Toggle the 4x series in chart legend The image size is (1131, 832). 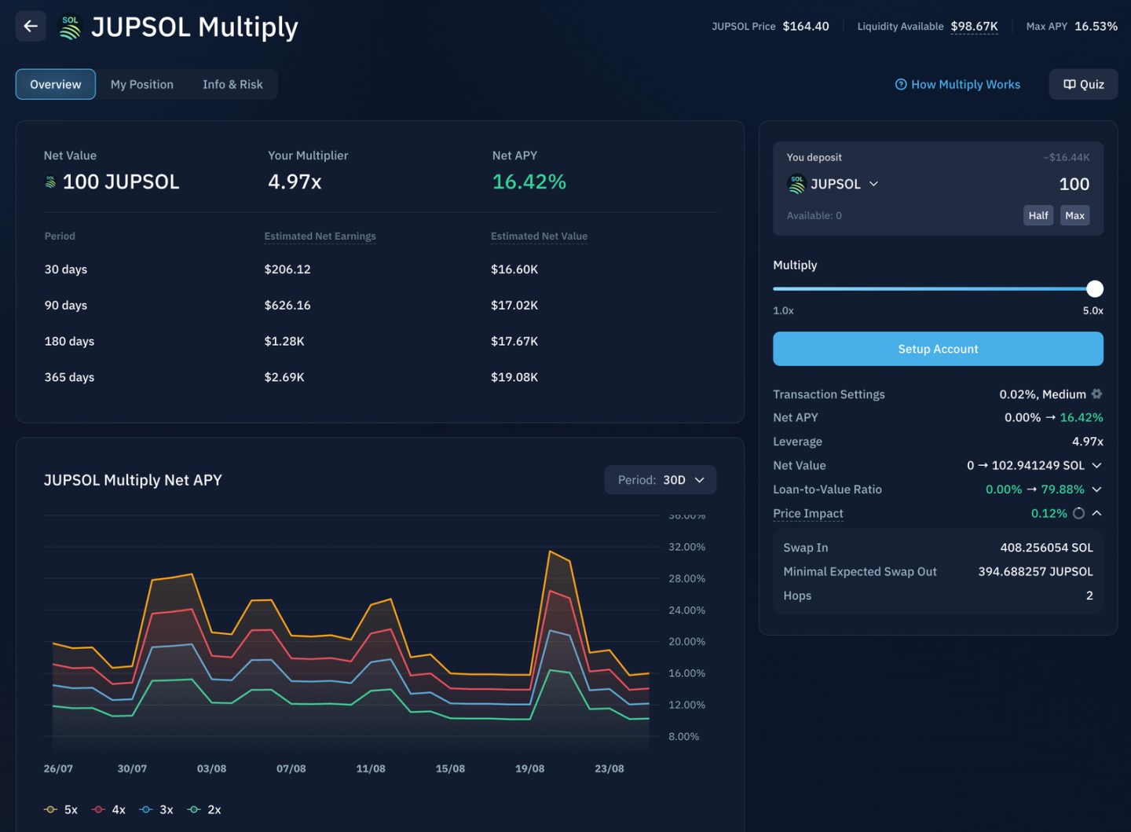(109, 809)
